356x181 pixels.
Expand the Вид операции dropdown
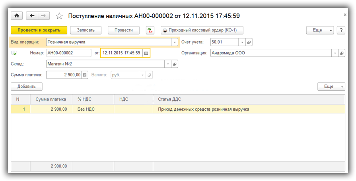(x=175, y=42)
